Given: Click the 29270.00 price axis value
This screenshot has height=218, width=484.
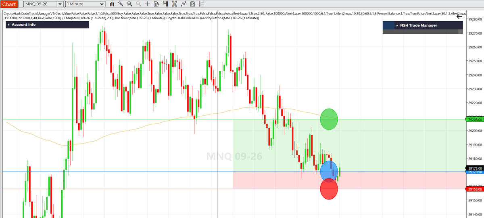Looking at the screenshot, I should click(x=476, y=33).
